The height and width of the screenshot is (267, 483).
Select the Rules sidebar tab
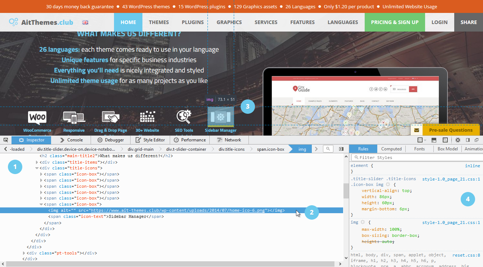pos(363,149)
